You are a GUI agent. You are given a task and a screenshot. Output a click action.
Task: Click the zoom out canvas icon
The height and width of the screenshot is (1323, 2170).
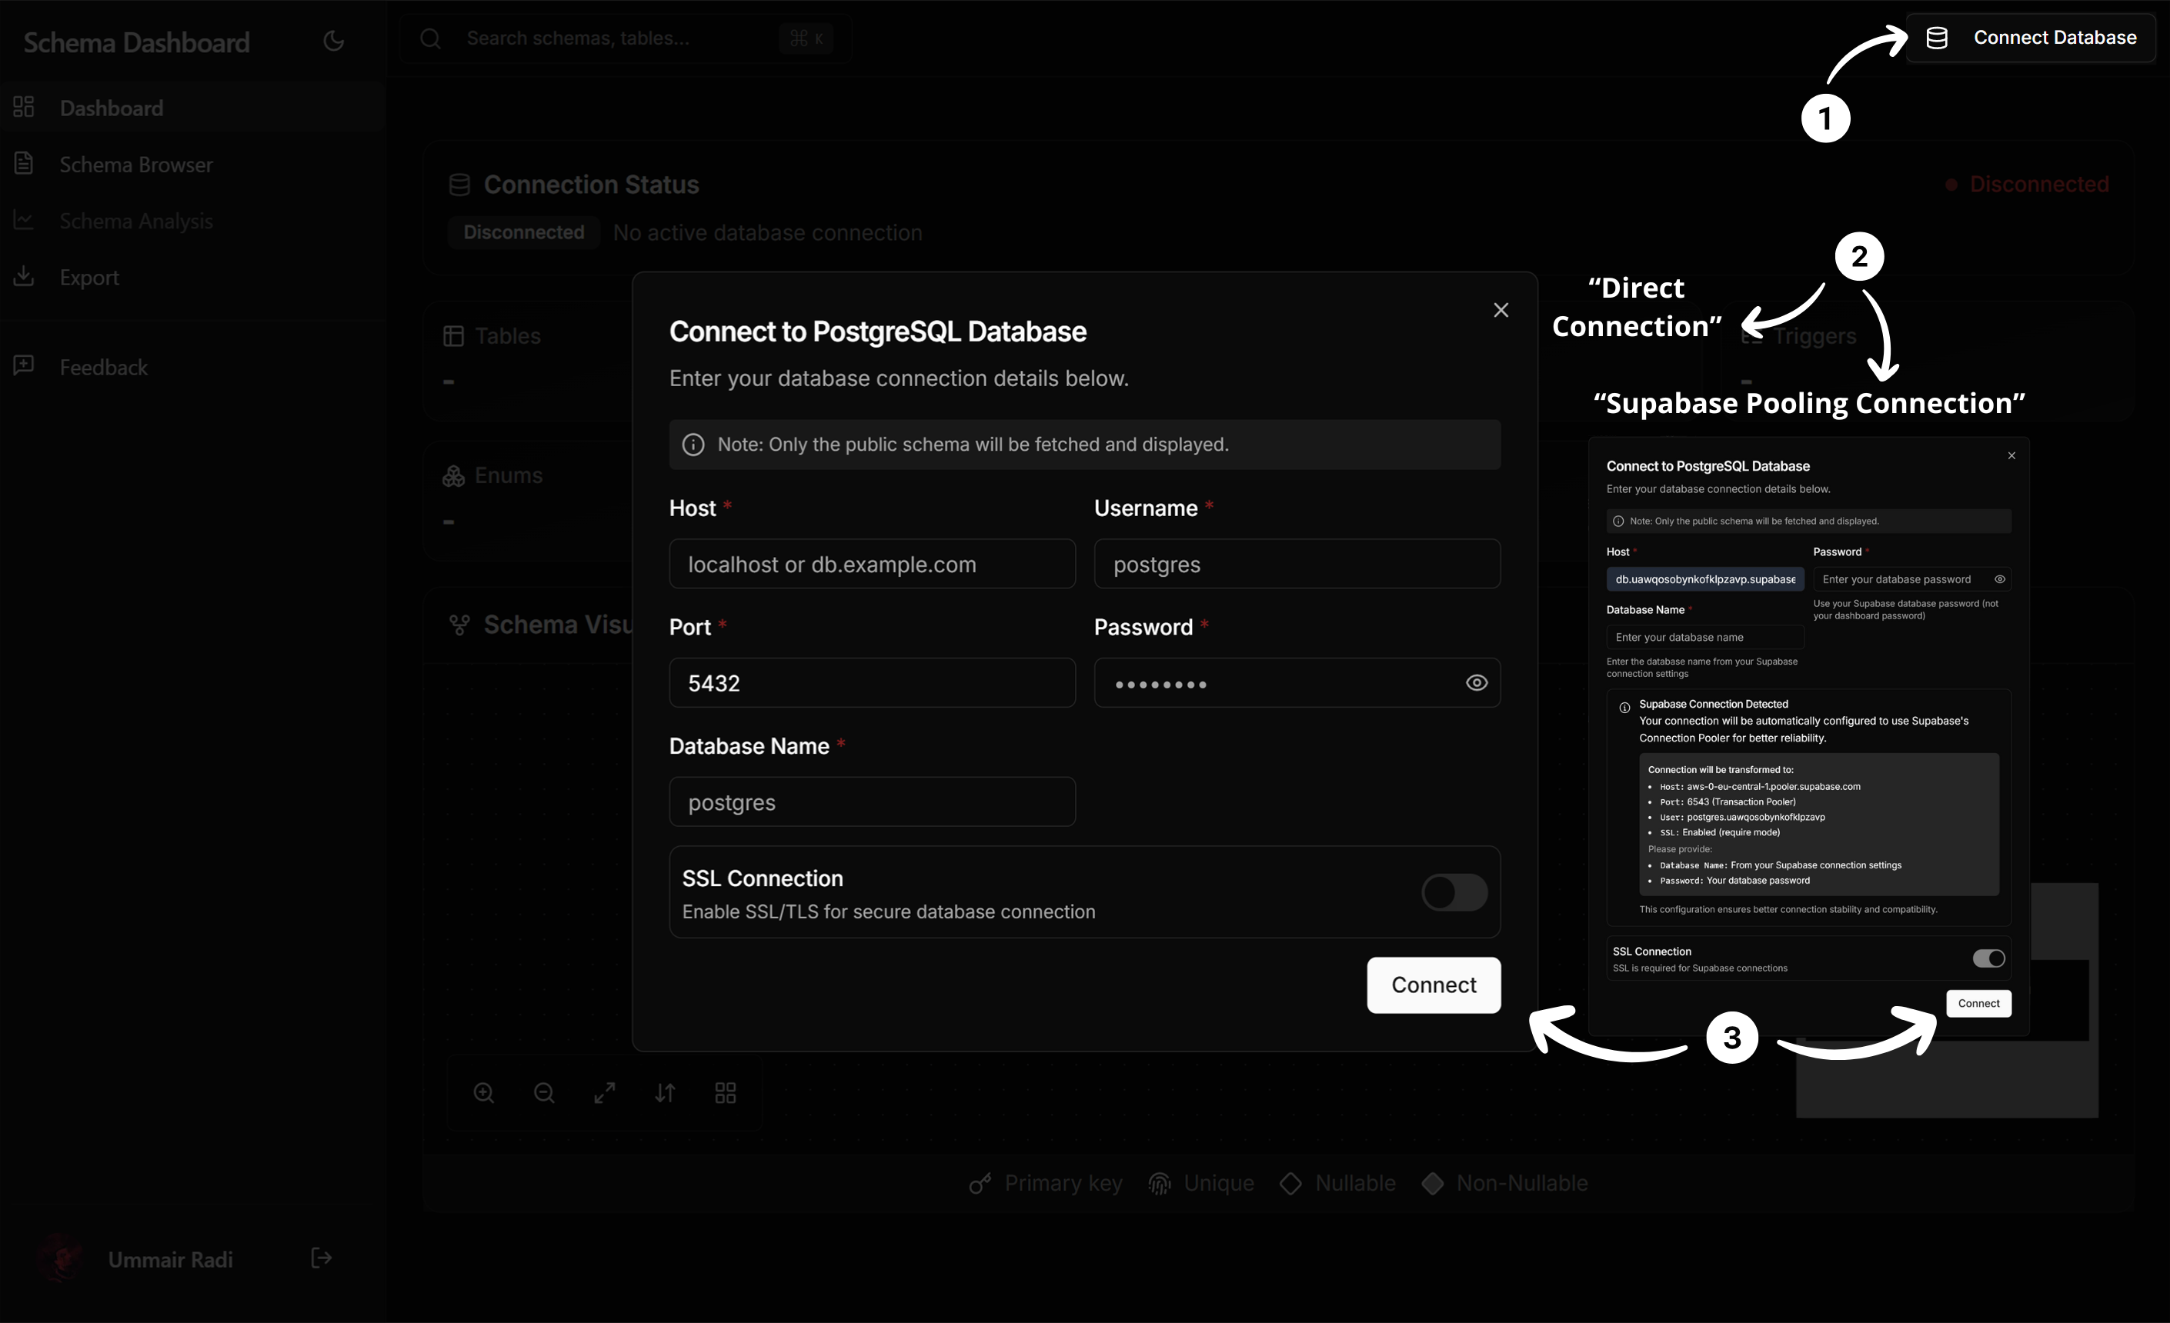544,1092
